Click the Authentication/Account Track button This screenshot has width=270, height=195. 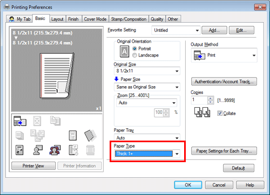tap(224, 82)
